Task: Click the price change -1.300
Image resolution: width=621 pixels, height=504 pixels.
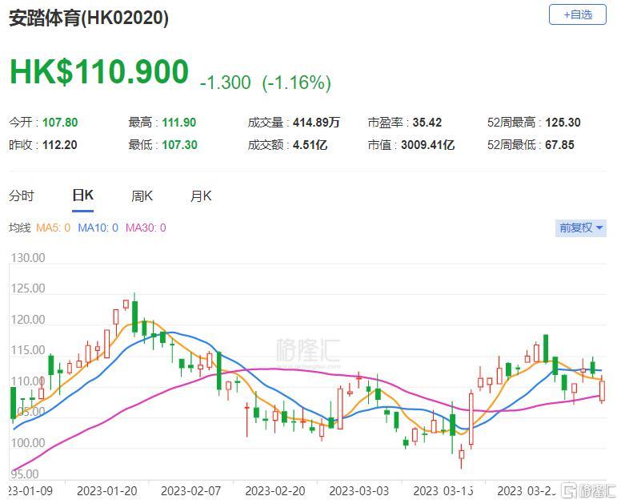Action: 226,83
